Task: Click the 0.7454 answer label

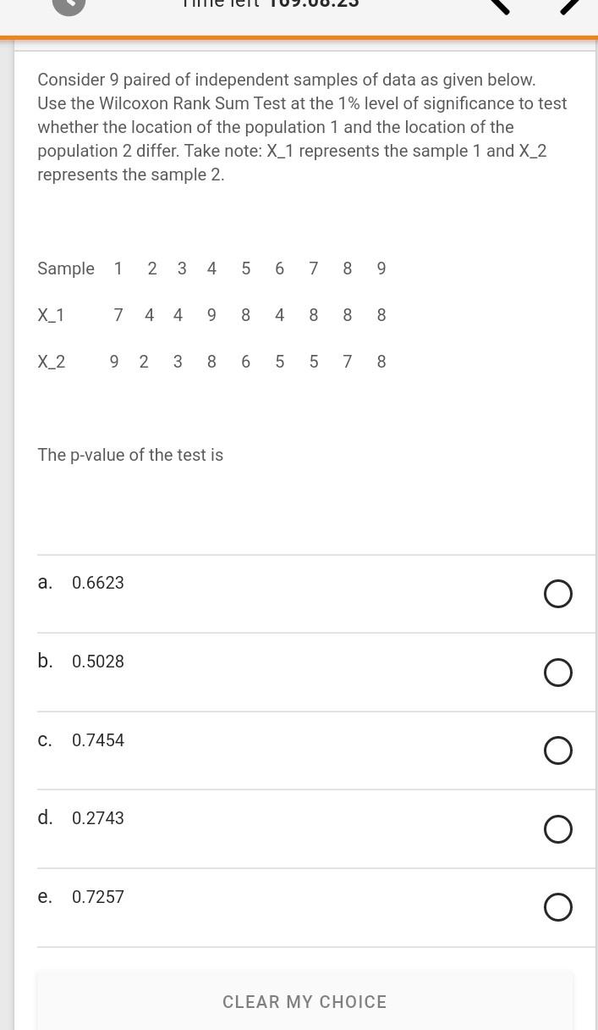Action: tap(97, 740)
